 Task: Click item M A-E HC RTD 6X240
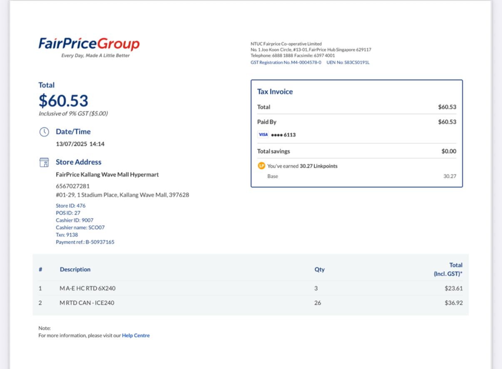[x=87, y=288]
